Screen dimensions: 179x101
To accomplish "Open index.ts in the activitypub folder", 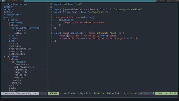I will coord(20,31).
